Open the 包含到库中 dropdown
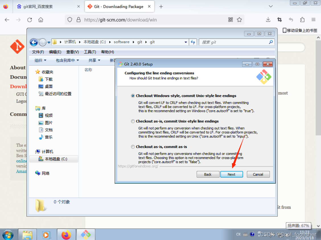The width and height of the screenshot is (321, 240). (67, 60)
